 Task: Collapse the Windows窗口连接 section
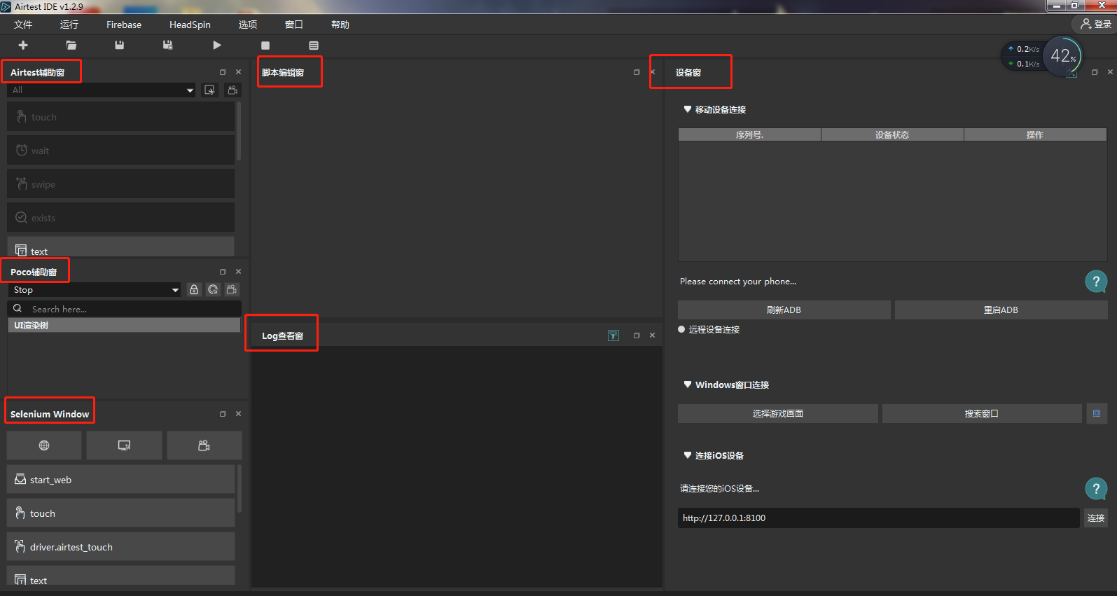688,384
